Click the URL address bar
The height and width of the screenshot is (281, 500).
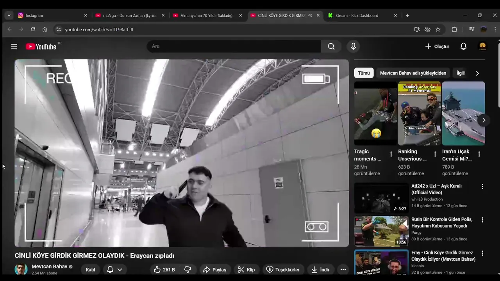(237, 29)
